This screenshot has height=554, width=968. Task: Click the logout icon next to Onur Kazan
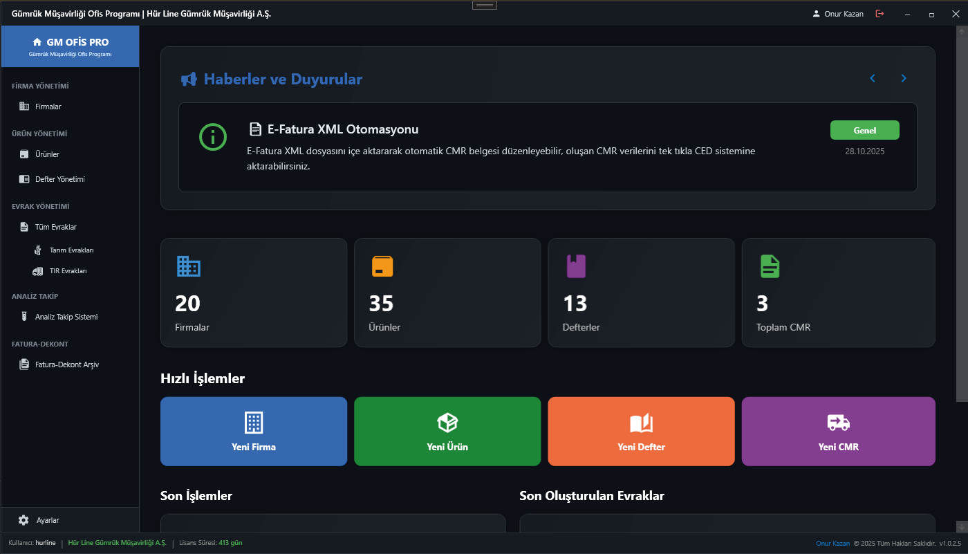(x=879, y=14)
